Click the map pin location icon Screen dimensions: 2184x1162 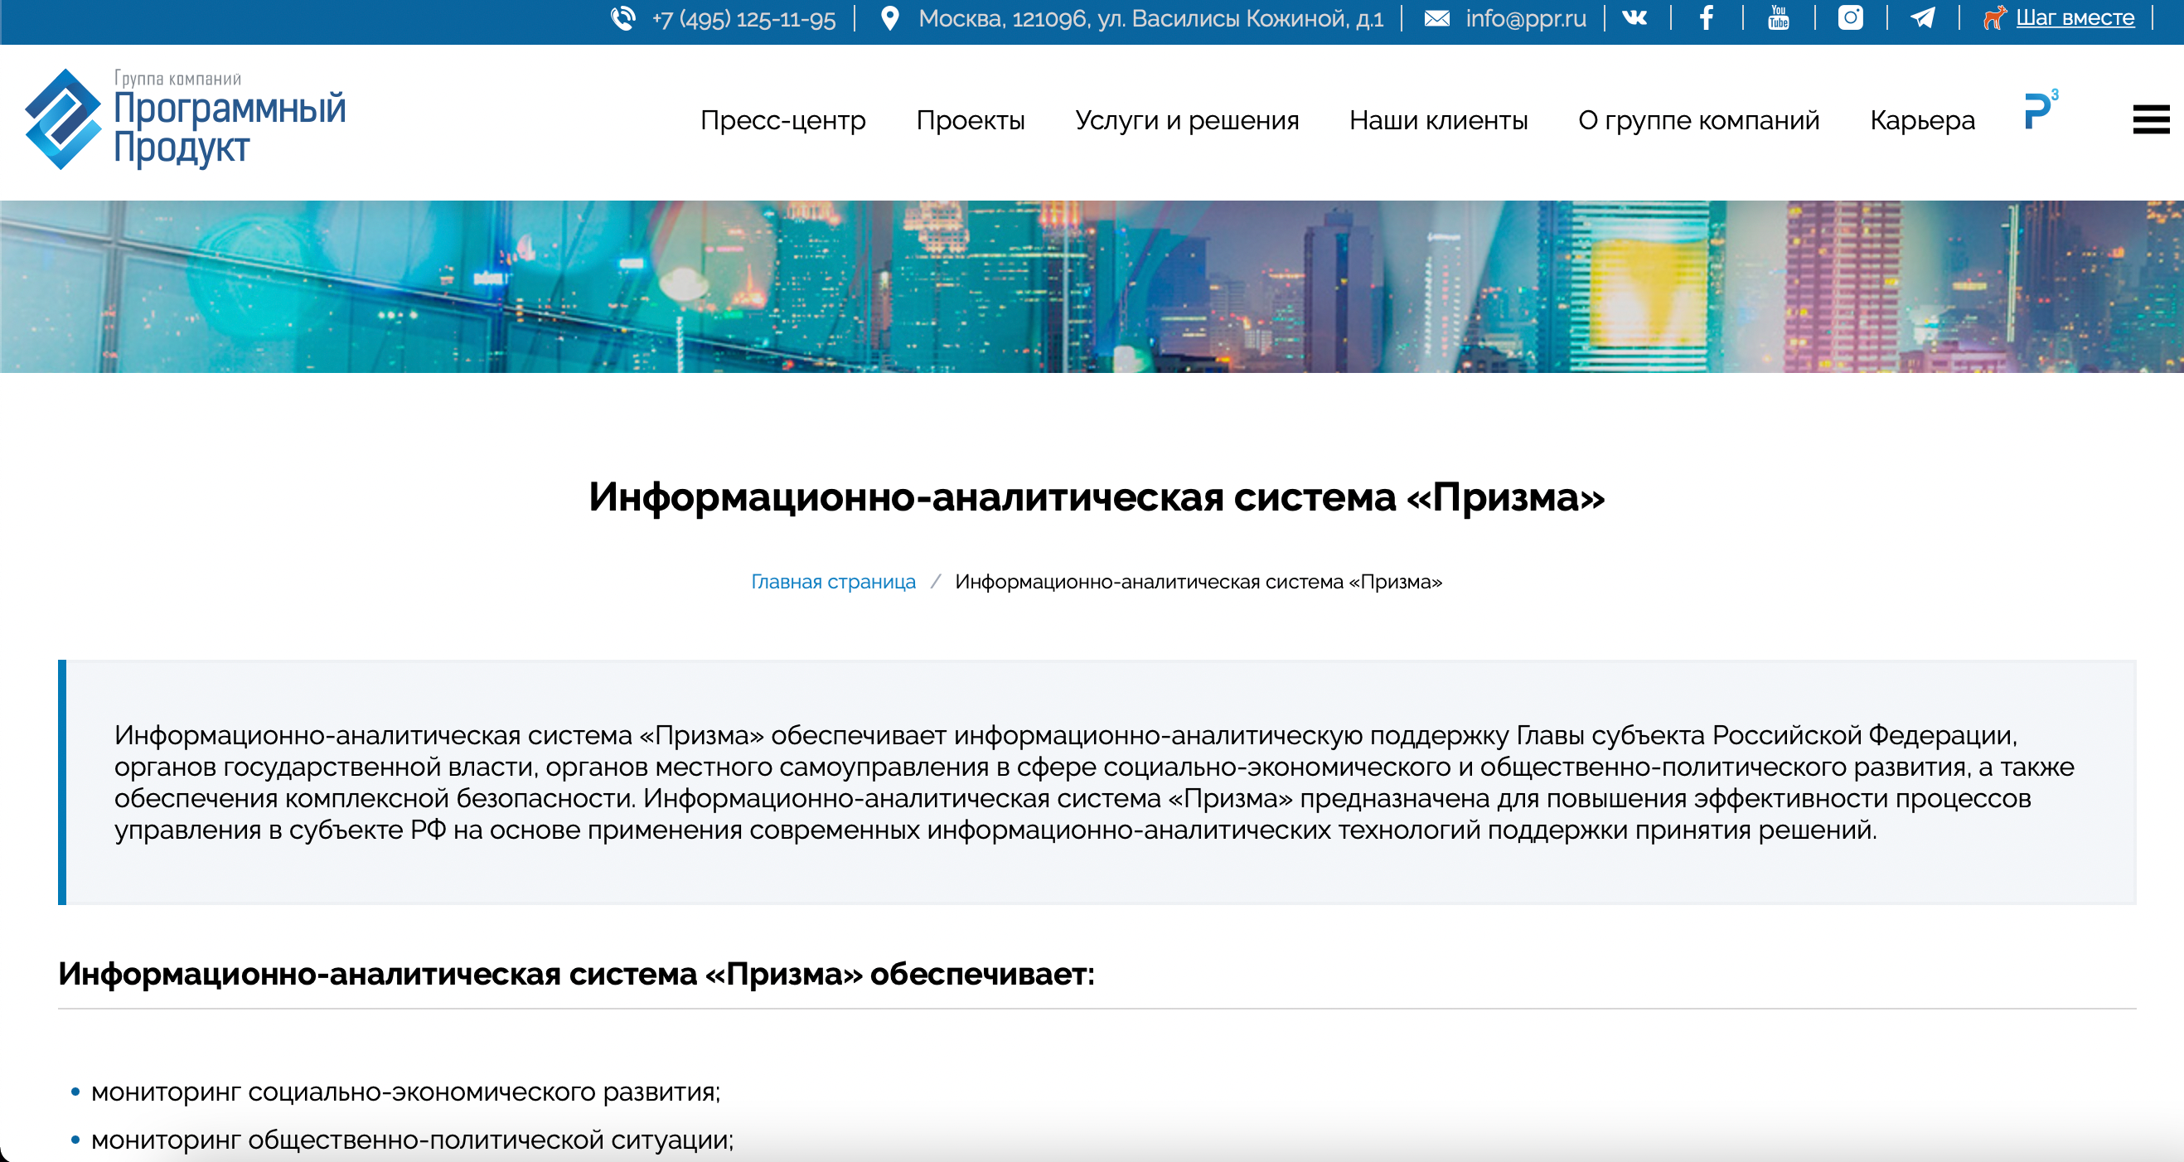(x=889, y=17)
